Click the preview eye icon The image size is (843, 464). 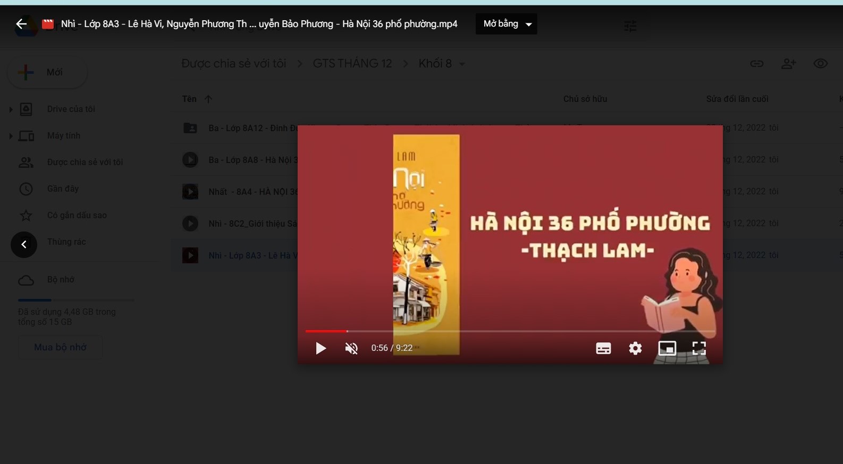(x=821, y=64)
